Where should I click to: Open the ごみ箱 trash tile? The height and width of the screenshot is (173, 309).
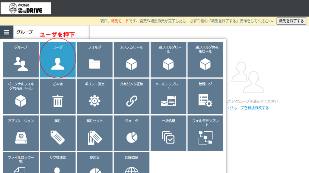click(58, 96)
